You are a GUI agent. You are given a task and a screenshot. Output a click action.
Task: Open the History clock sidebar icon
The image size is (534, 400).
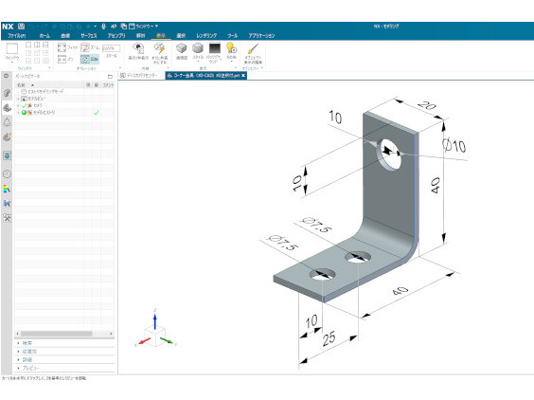click(x=7, y=173)
